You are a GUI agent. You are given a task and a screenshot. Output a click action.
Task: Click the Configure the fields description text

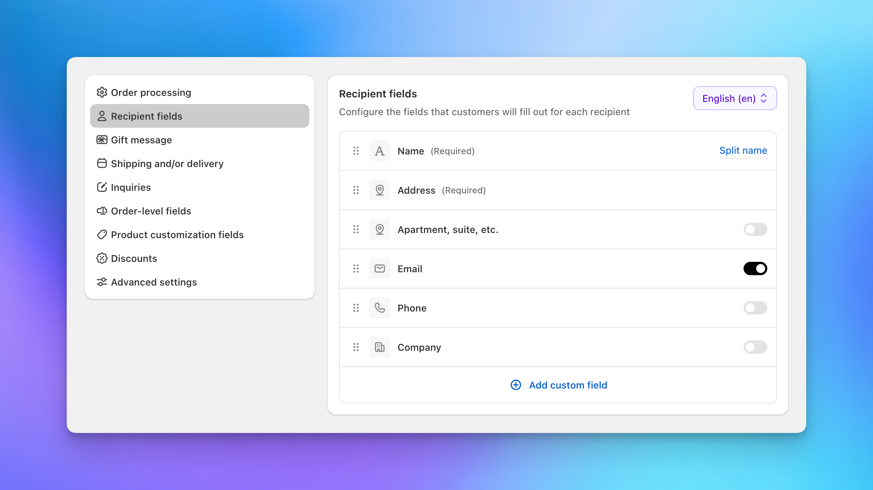pos(484,112)
